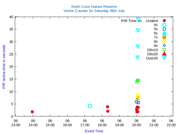Select the green square 10to14 legend marker

pyautogui.click(x=164, y=50)
